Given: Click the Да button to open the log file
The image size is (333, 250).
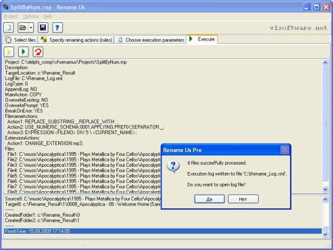Looking at the screenshot, I should (209, 199).
